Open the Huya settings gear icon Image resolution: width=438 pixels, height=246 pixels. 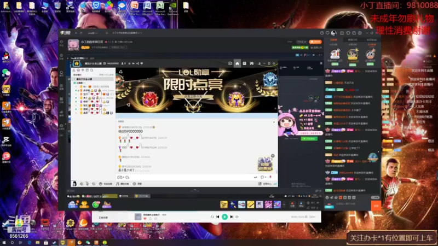click(x=360, y=33)
